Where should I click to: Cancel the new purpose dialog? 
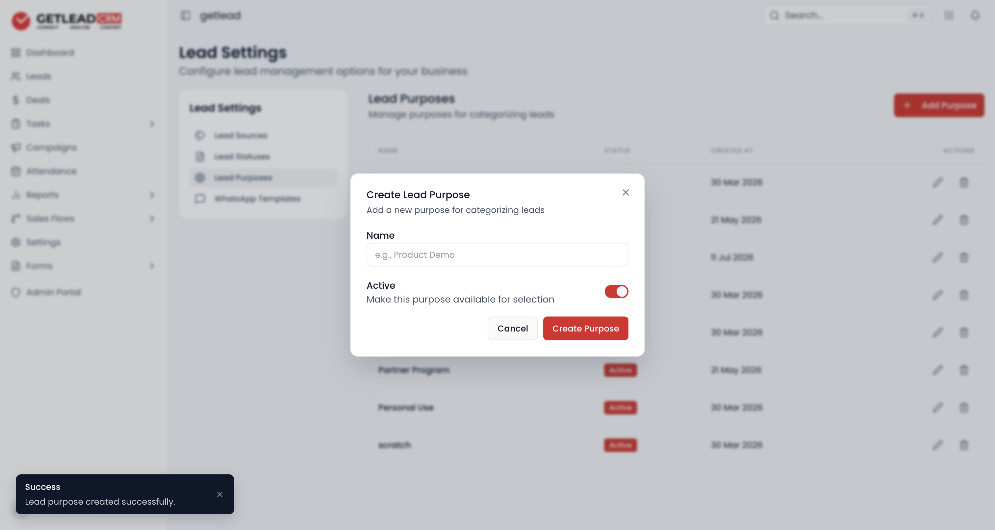coord(512,328)
